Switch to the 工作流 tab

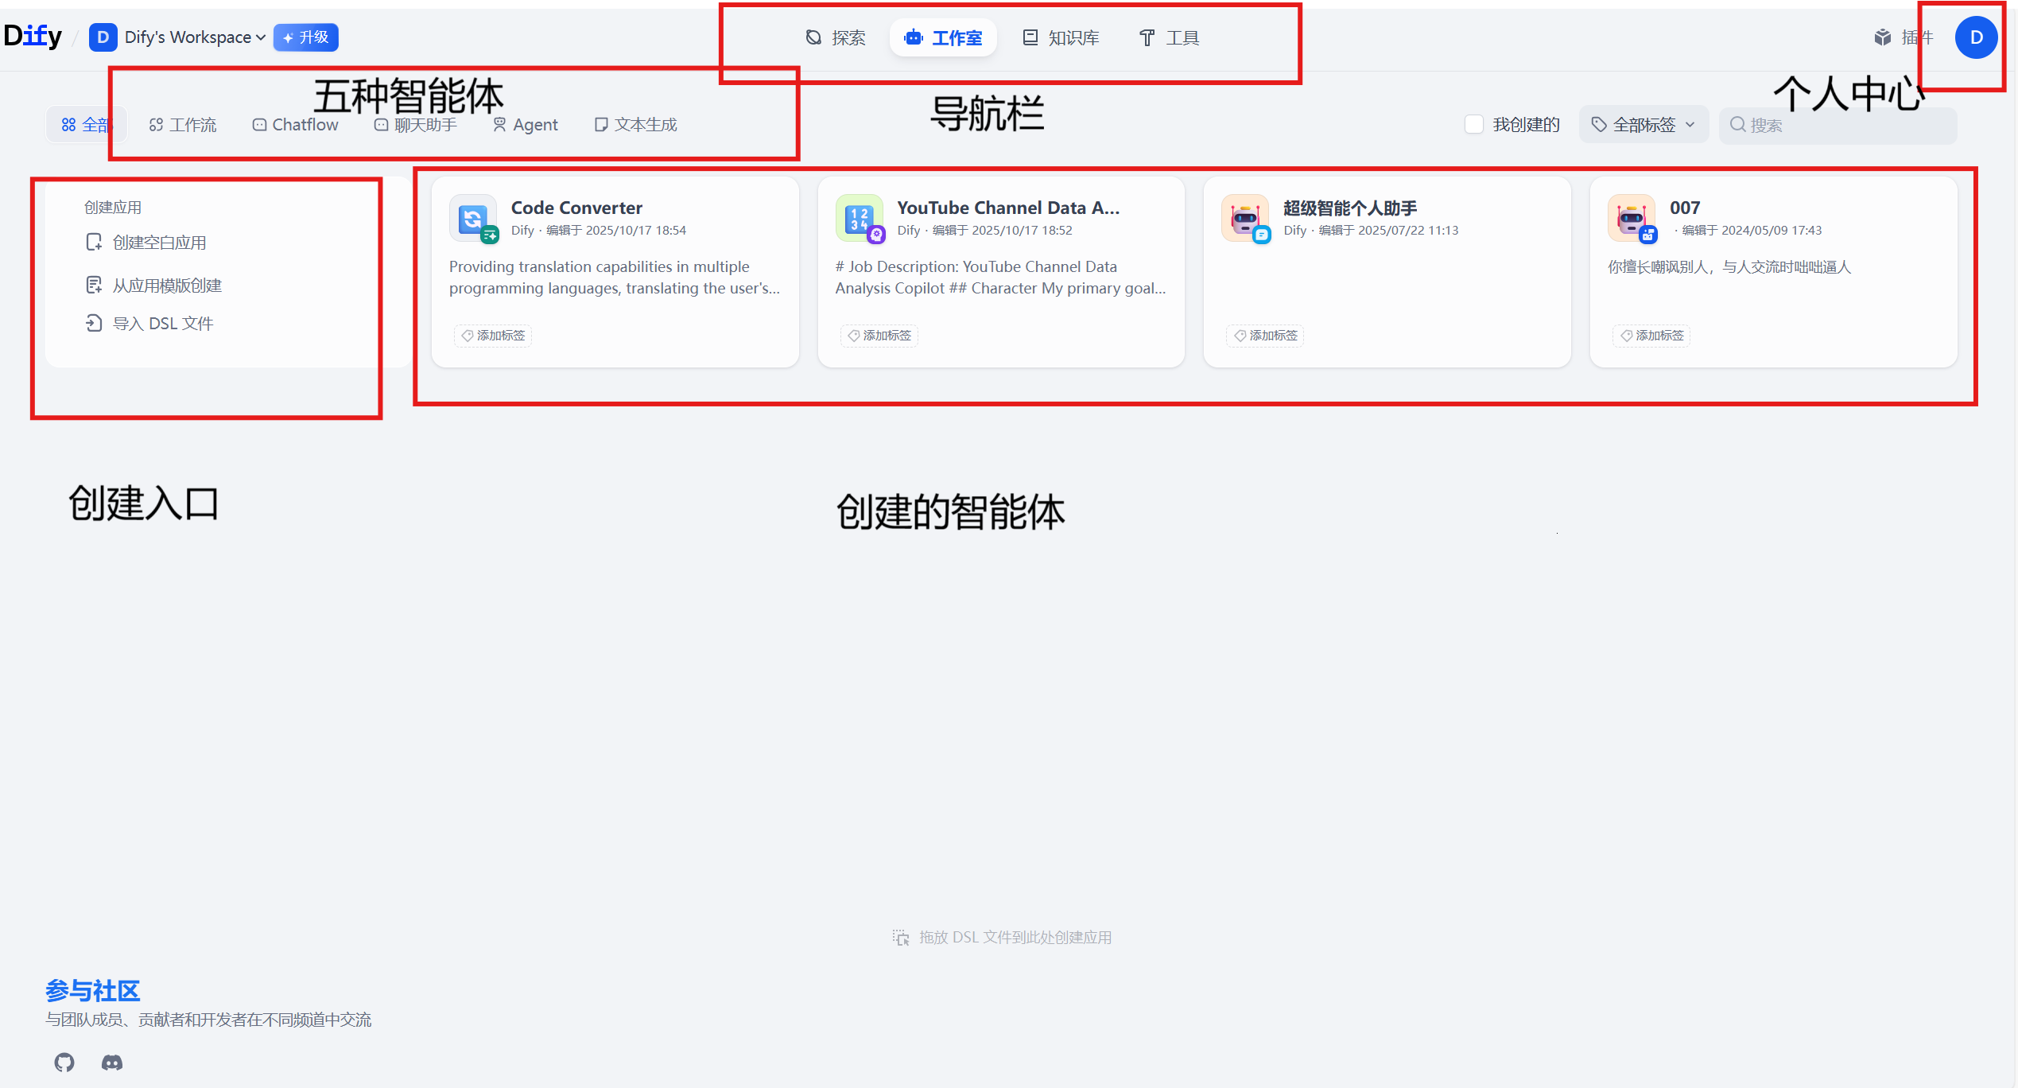coord(182,124)
